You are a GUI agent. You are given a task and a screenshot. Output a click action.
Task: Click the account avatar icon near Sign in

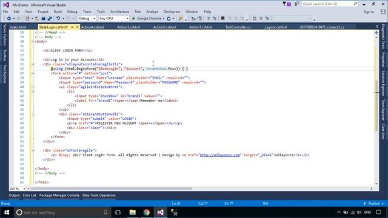coord(383,12)
